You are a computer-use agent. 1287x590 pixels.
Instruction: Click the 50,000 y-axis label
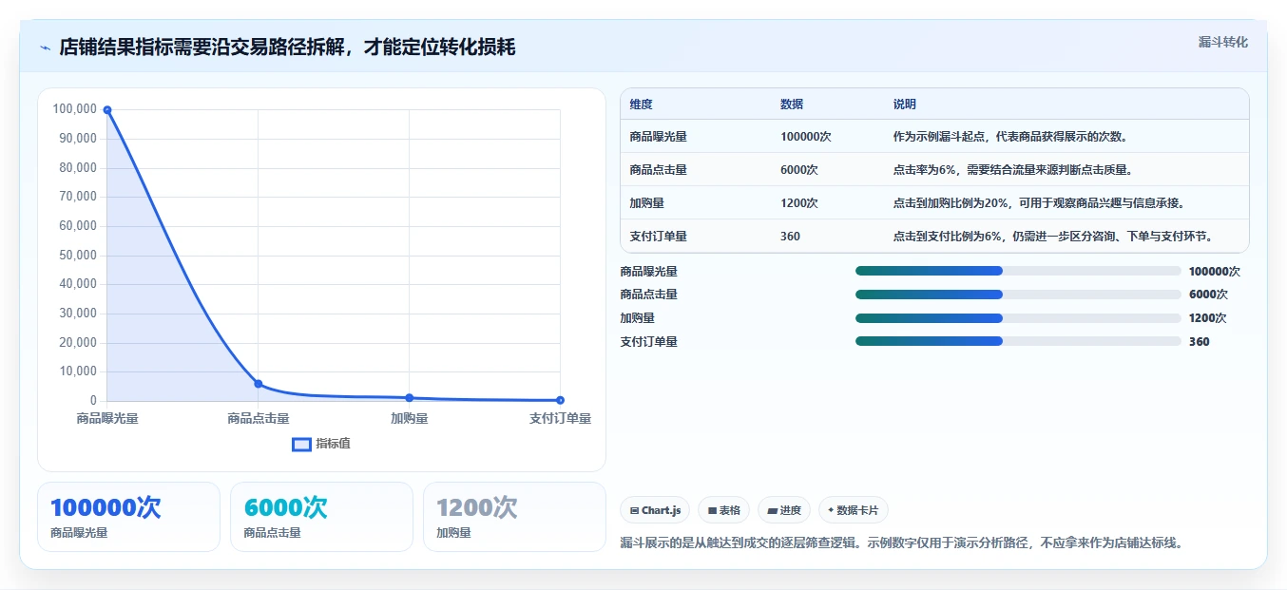(78, 255)
